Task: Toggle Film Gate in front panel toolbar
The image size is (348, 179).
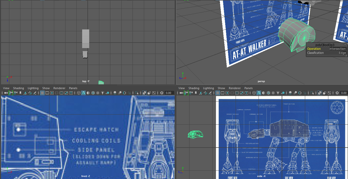Action: tap(47, 93)
